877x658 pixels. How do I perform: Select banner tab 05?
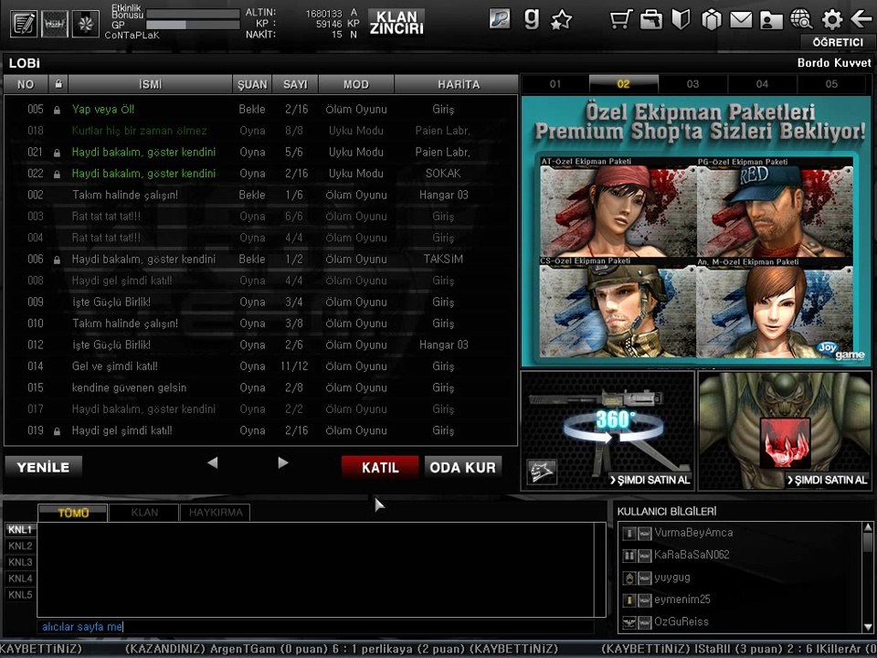tap(831, 84)
